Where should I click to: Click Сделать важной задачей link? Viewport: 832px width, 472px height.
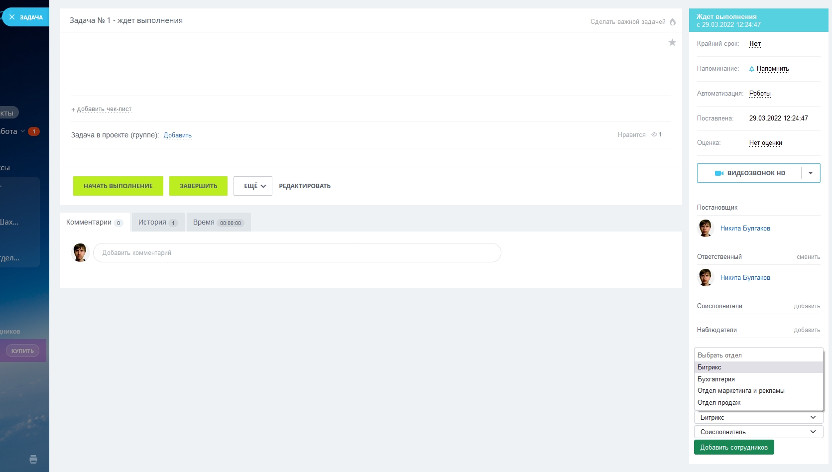628,22
